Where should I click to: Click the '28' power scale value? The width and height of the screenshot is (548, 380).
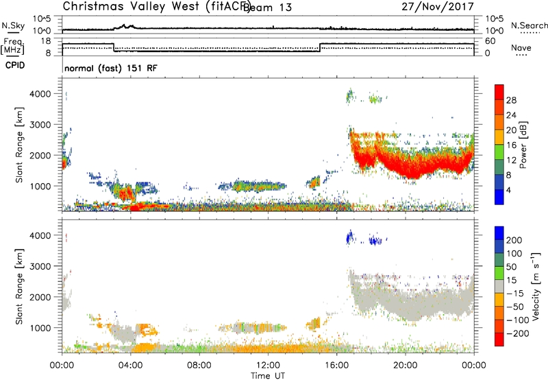coord(511,100)
